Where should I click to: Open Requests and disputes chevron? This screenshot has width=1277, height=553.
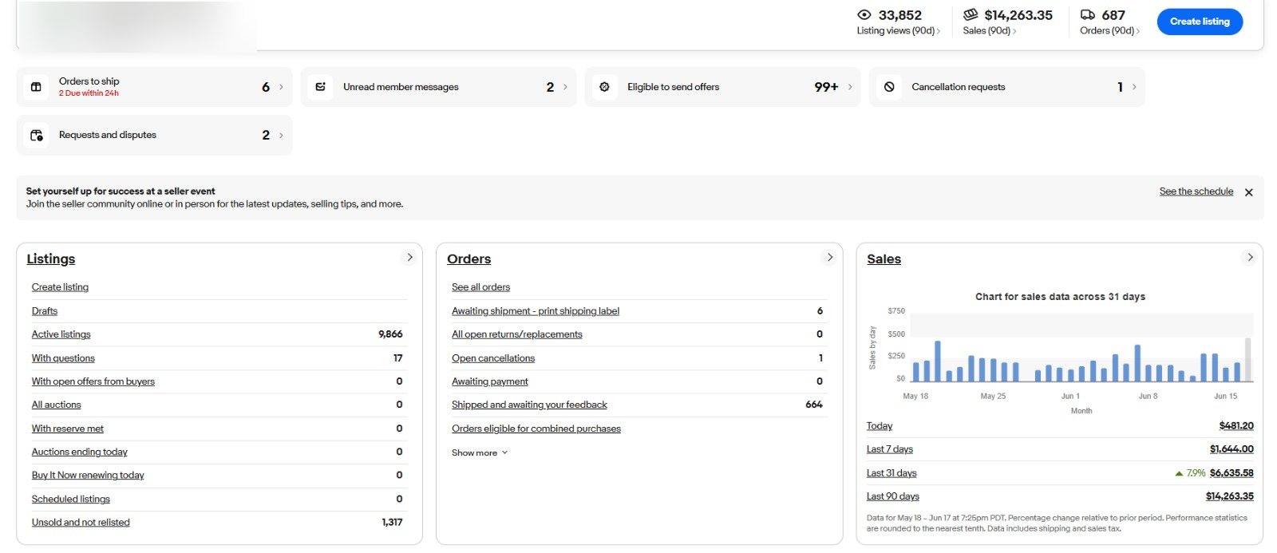coord(281,136)
